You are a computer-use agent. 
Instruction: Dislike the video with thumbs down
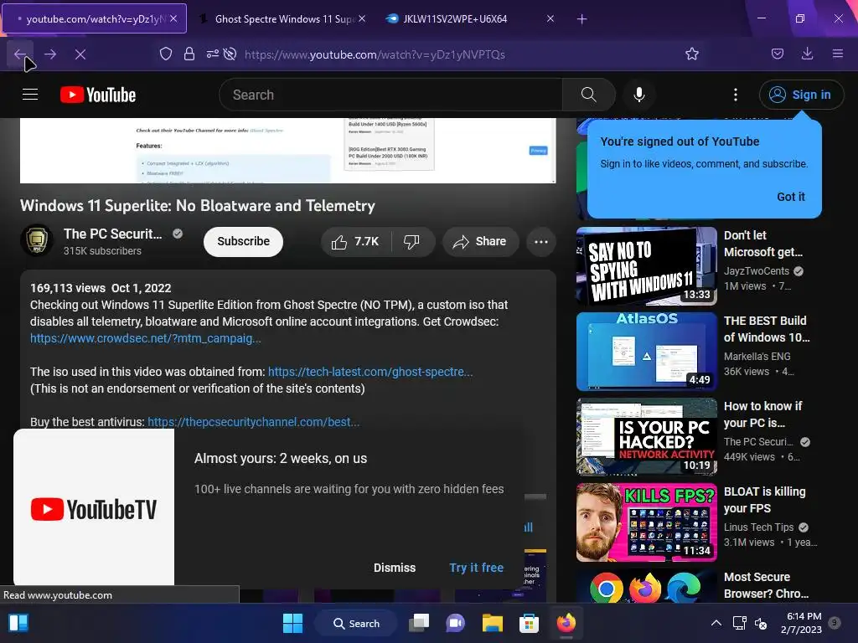tap(411, 242)
